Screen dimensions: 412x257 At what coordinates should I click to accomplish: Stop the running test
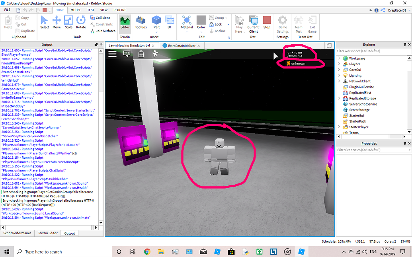click(x=267, y=22)
